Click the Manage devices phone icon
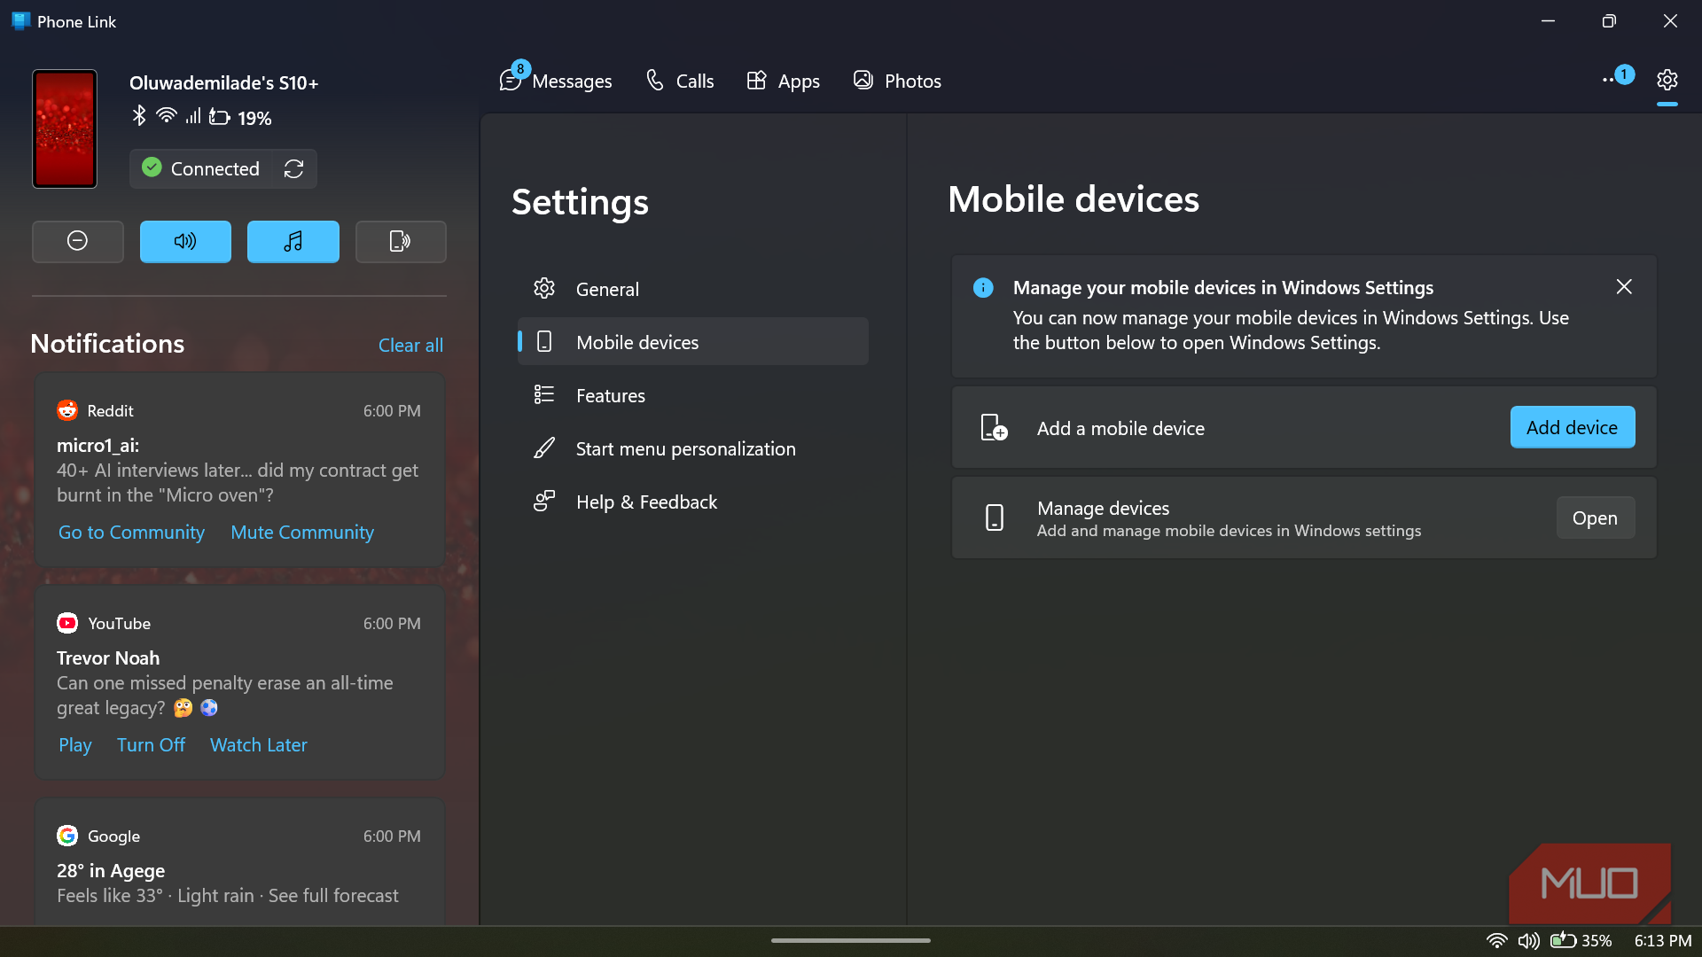Viewport: 1702px width, 957px height. (995, 517)
